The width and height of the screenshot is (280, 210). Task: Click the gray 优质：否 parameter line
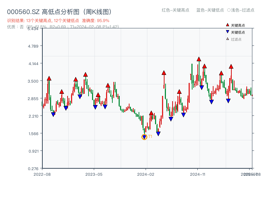[x=63, y=27]
